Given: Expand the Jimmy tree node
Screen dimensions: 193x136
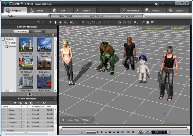Looking at the screenshot, I should [7, 123].
